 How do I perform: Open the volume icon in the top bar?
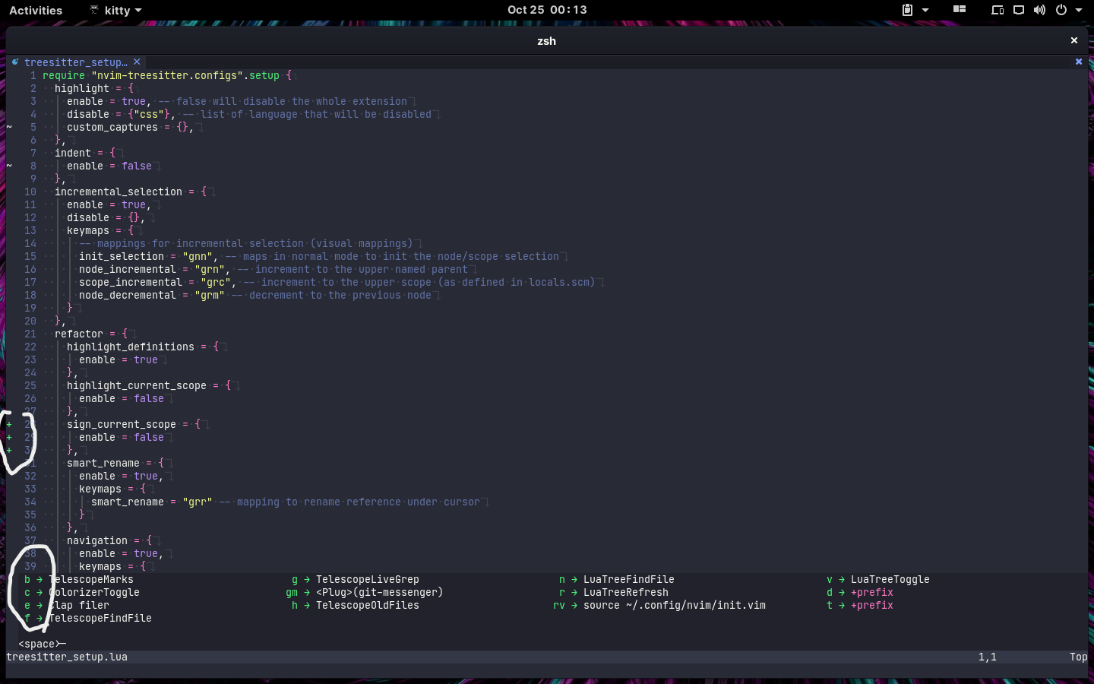1039,10
